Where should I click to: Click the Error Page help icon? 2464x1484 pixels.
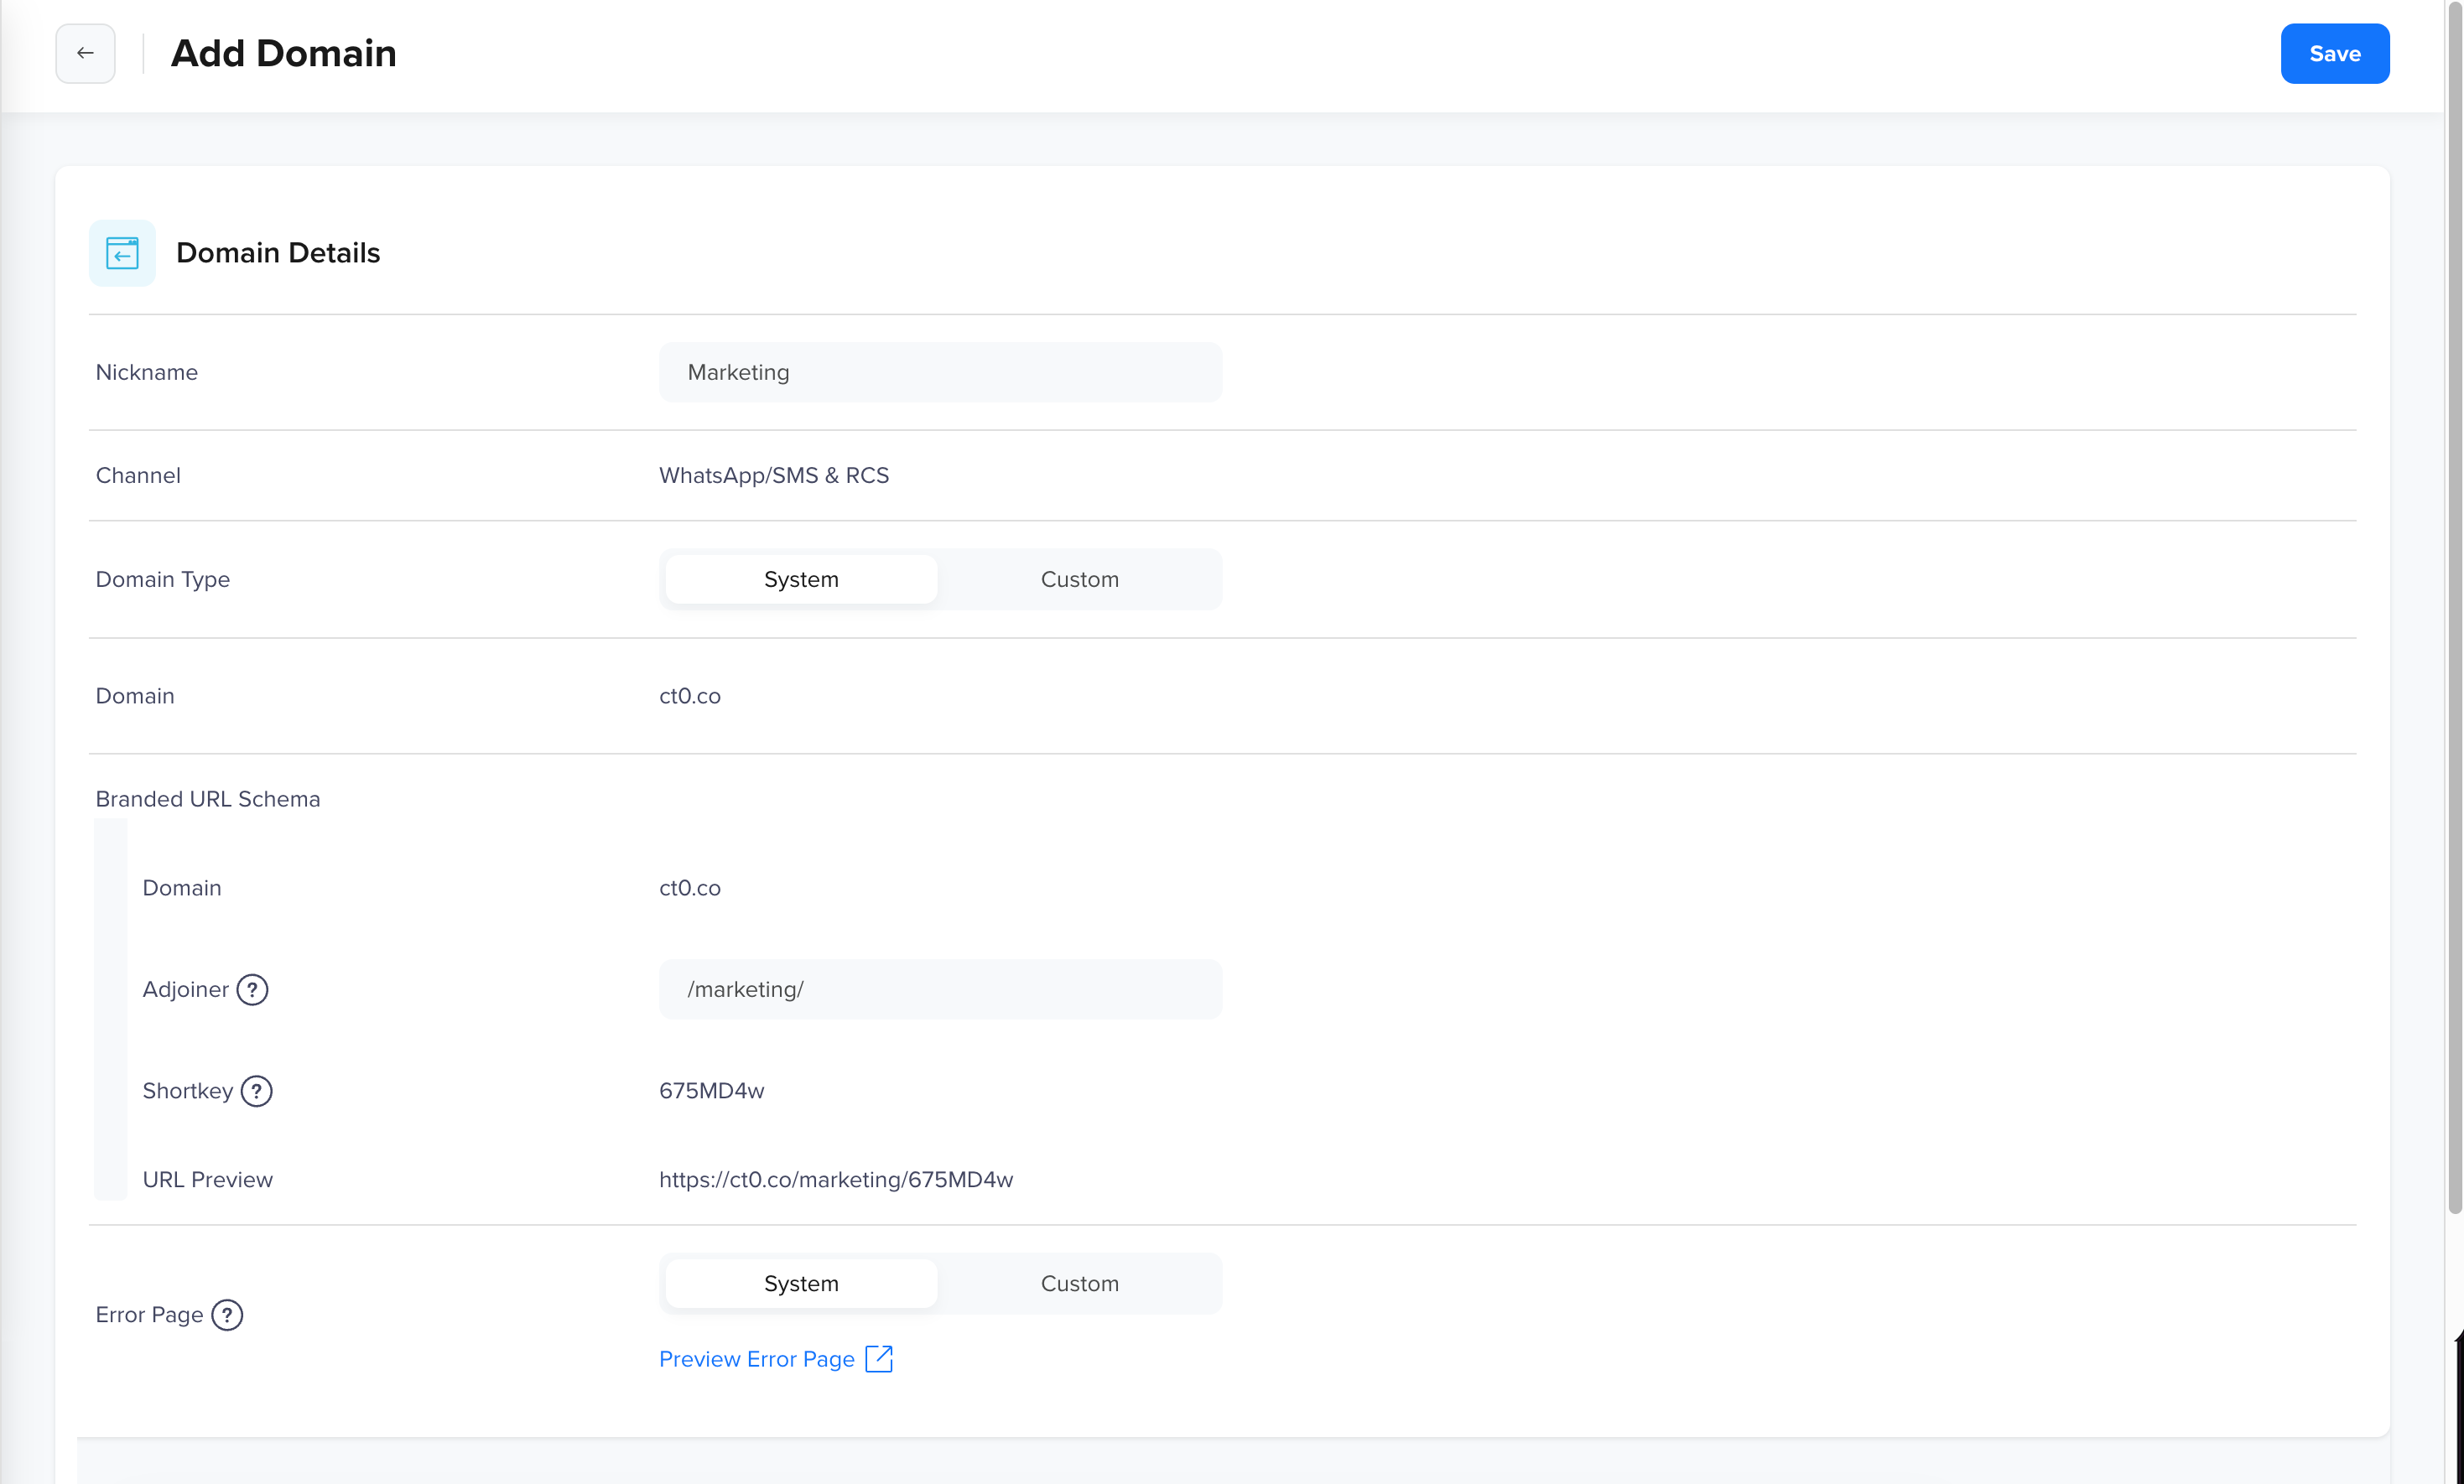(x=227, y=1314)
